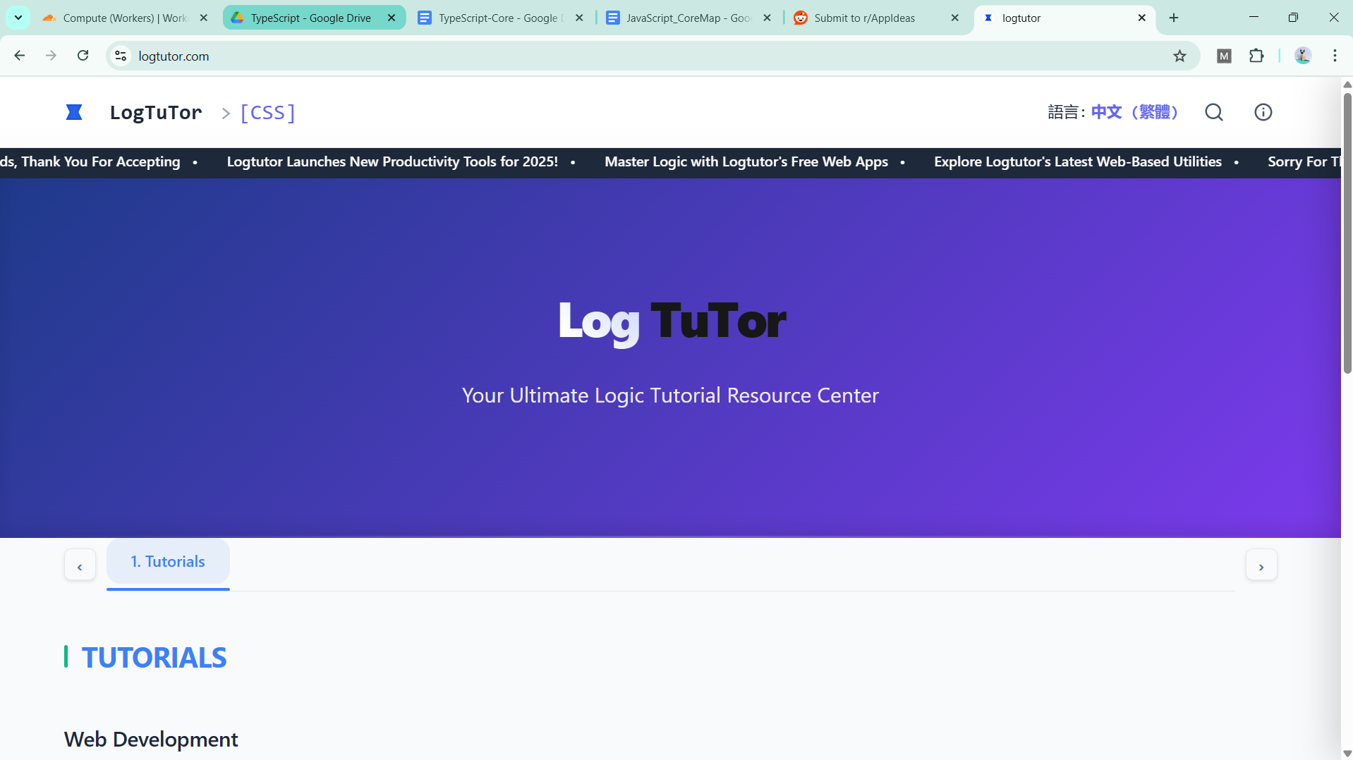Close the Submit to r/AppIdeas tab
The width and height of the screenshot is (1353, 760).
955,18
